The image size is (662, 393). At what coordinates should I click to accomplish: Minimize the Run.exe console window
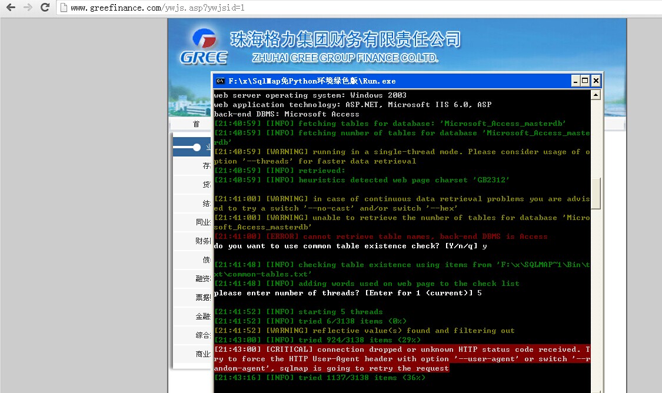pyautogui.click(x=575, y=81)
